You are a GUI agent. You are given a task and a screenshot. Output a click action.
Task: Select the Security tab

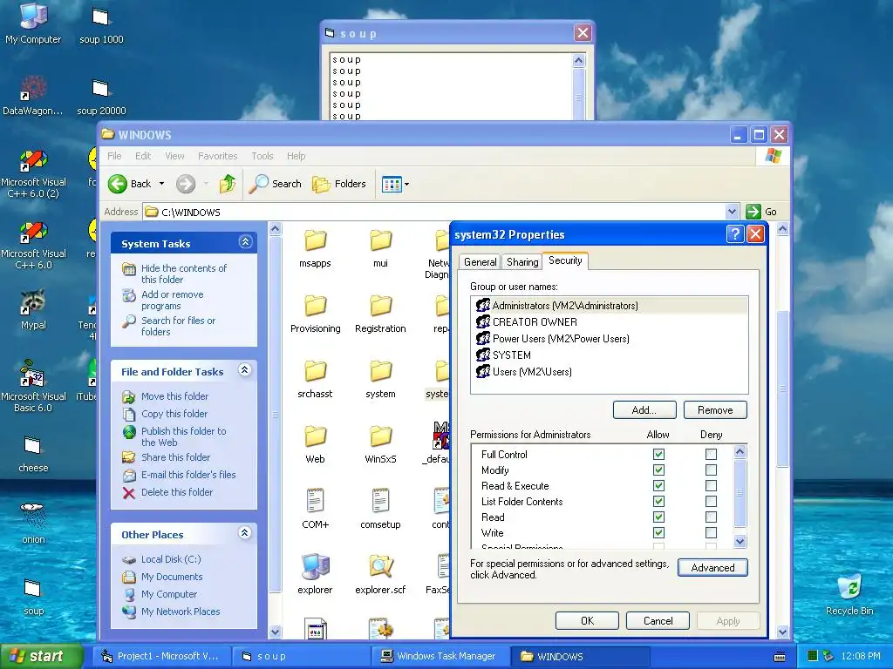pos(565,260)
